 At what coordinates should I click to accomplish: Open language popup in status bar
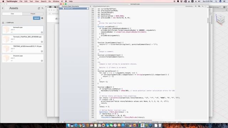(107, 122)
